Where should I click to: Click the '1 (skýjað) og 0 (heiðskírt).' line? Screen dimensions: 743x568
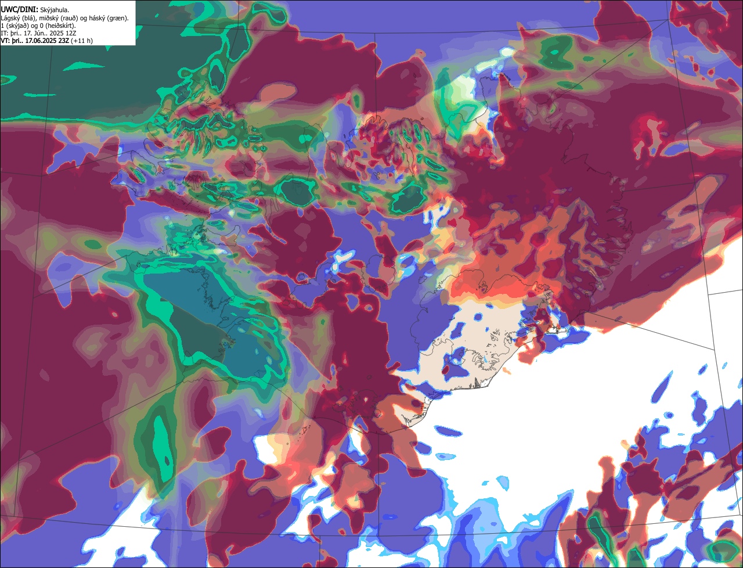pos(38,26)
